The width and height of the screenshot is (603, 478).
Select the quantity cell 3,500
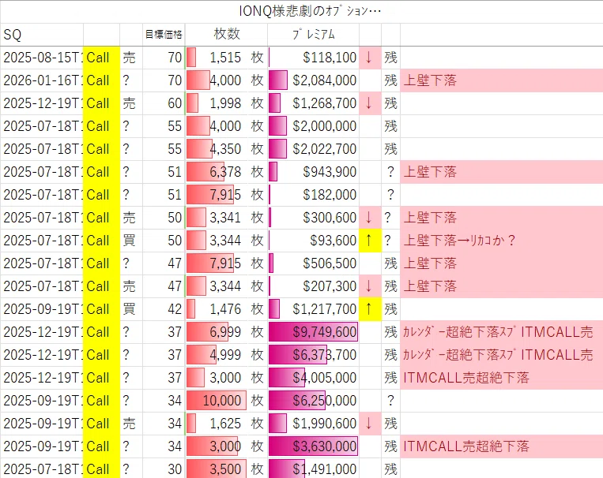point(217,469)
